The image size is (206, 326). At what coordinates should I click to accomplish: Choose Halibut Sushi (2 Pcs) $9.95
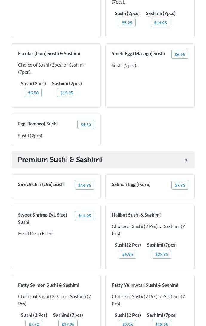127,254
